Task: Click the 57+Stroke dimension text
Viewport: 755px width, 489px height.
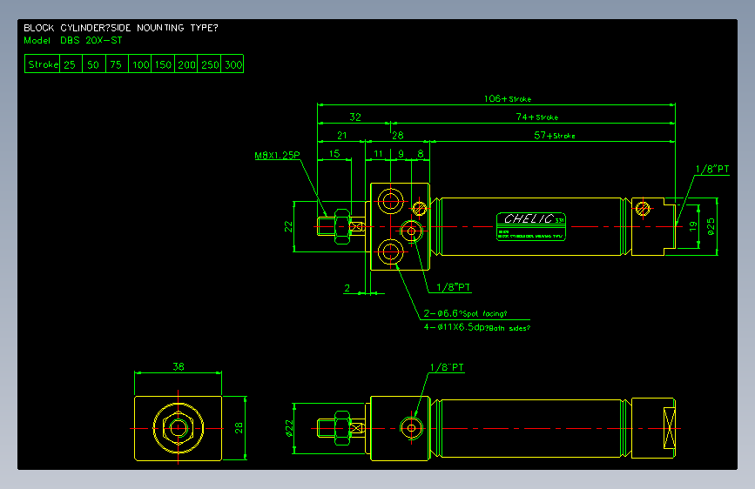Action: (554, 135)
